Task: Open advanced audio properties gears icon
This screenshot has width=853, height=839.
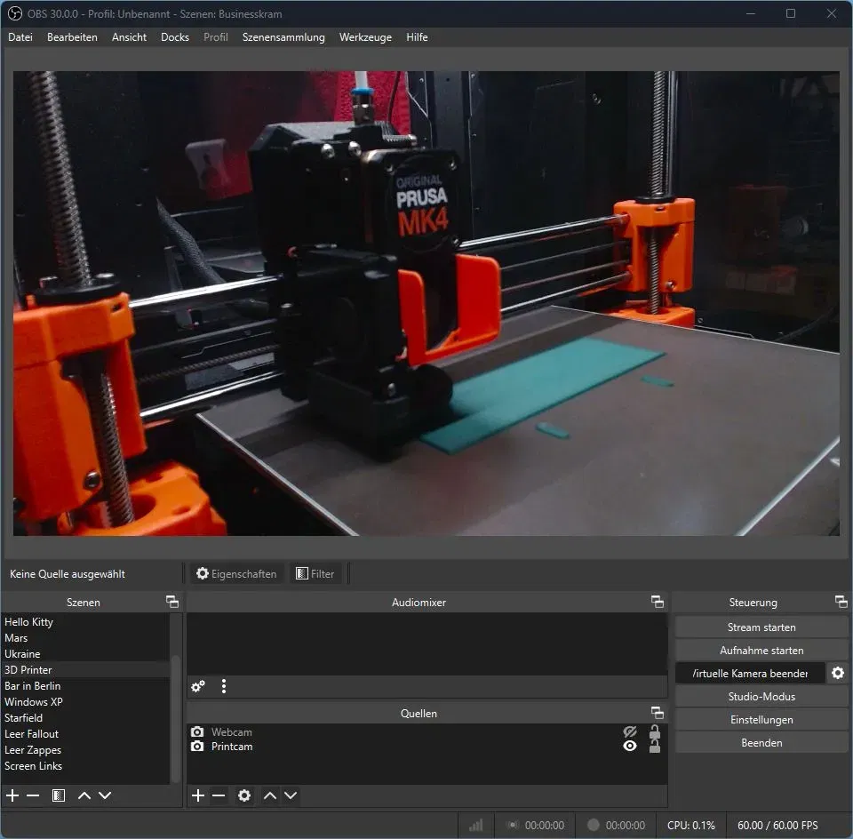Action: click(x=198, y=686)
